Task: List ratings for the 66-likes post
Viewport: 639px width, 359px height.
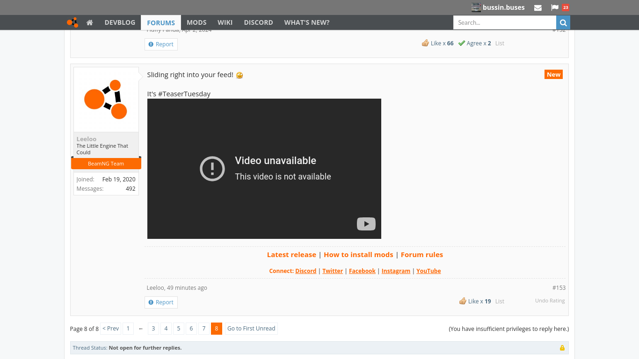Action: coord(500,43)
